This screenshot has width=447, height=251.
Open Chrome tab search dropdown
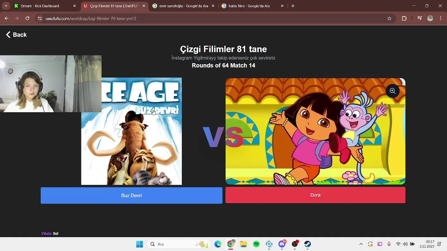[6, 6]
